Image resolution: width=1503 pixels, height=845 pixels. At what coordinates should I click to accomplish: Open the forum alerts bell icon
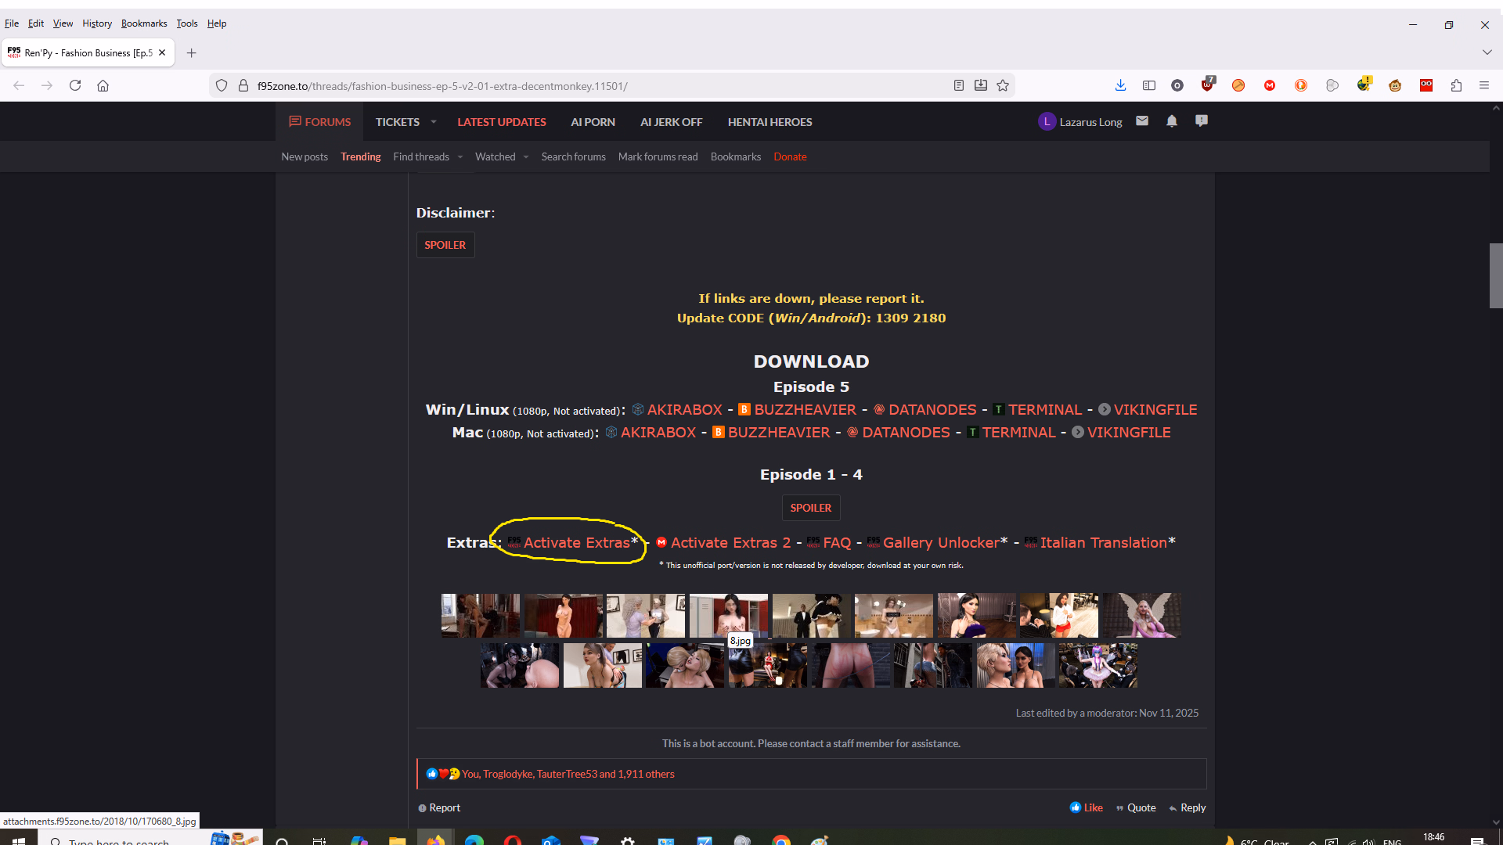[1172, 121]
